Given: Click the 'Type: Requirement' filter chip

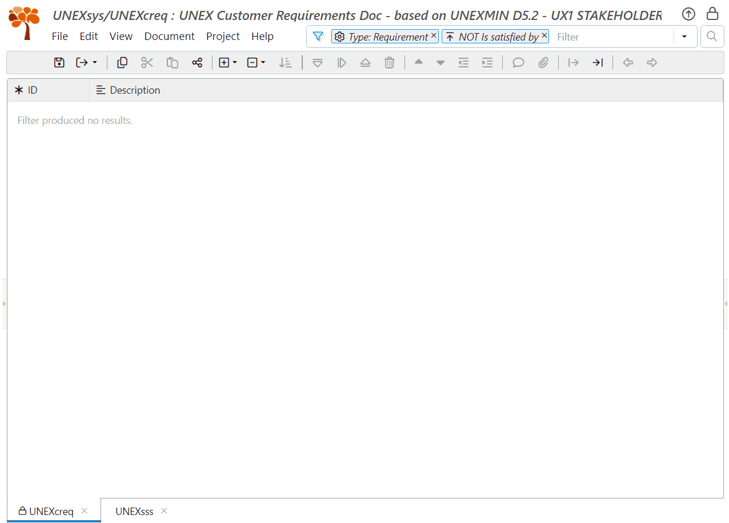Looking at the screenshot, I should click(384, 37).
